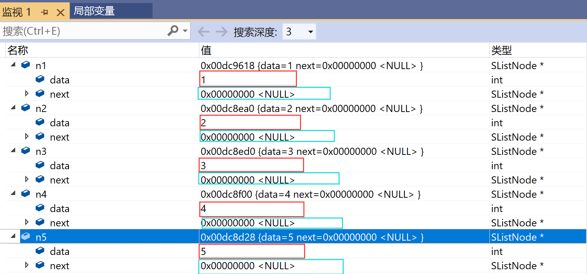Viewport: 587px width, 274px height.
Task: Select value 0x00dc8d28 of n5
Action: coord(228,237)
